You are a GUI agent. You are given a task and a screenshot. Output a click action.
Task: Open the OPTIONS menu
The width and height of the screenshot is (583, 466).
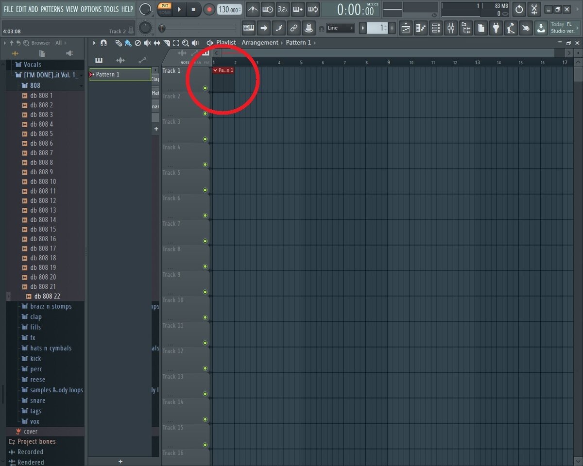[x=91, y=9]
